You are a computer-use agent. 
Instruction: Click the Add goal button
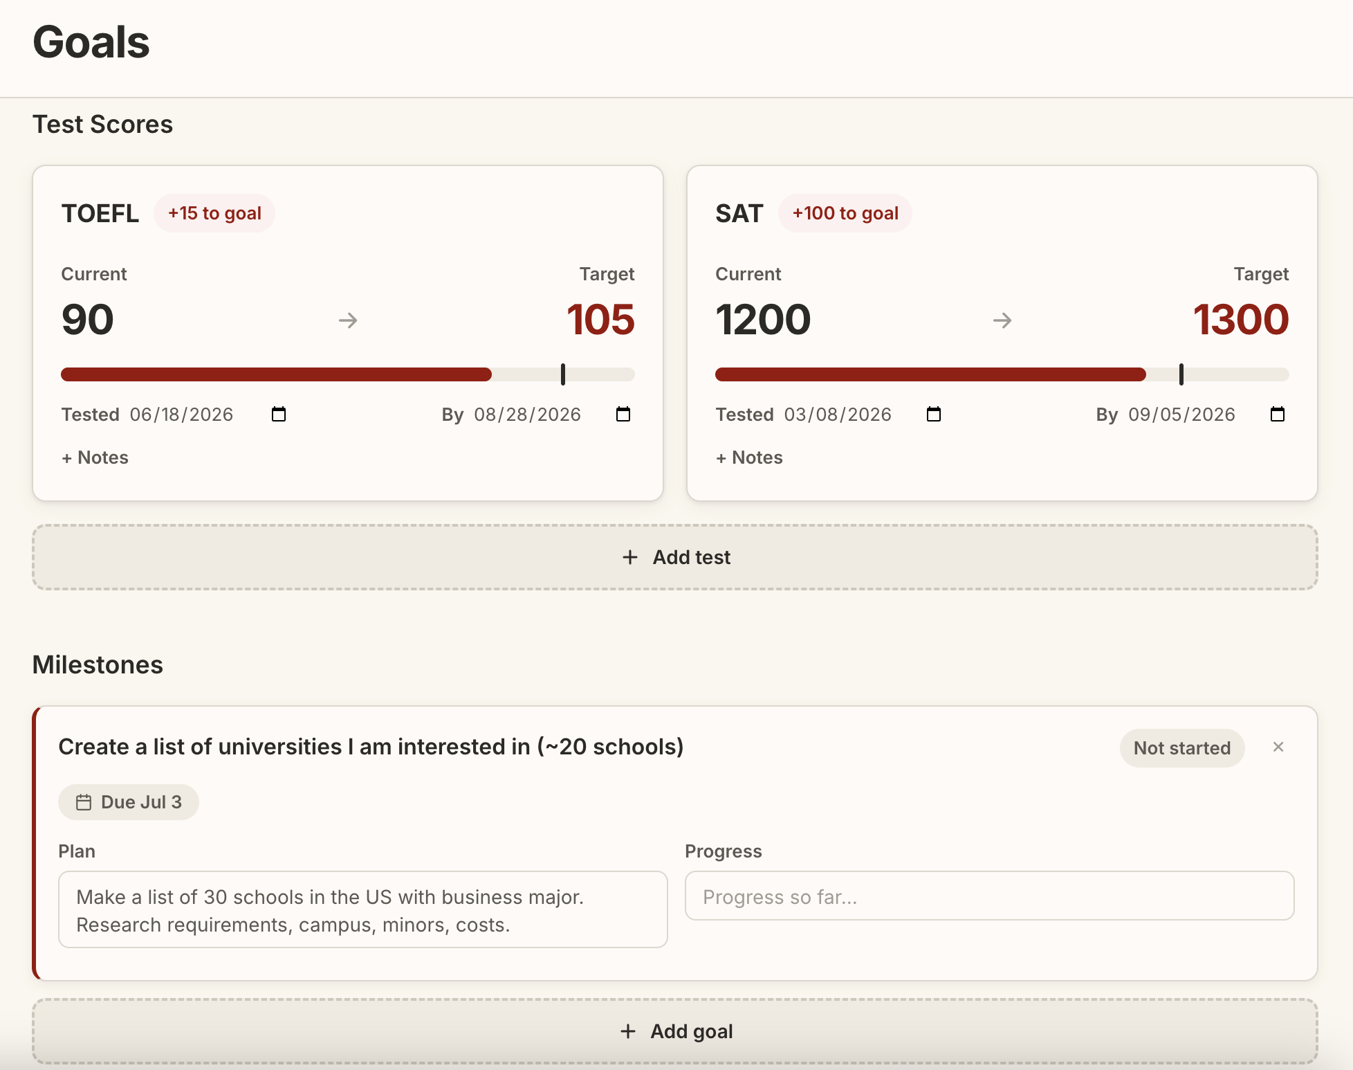(x=675, y=1031)
